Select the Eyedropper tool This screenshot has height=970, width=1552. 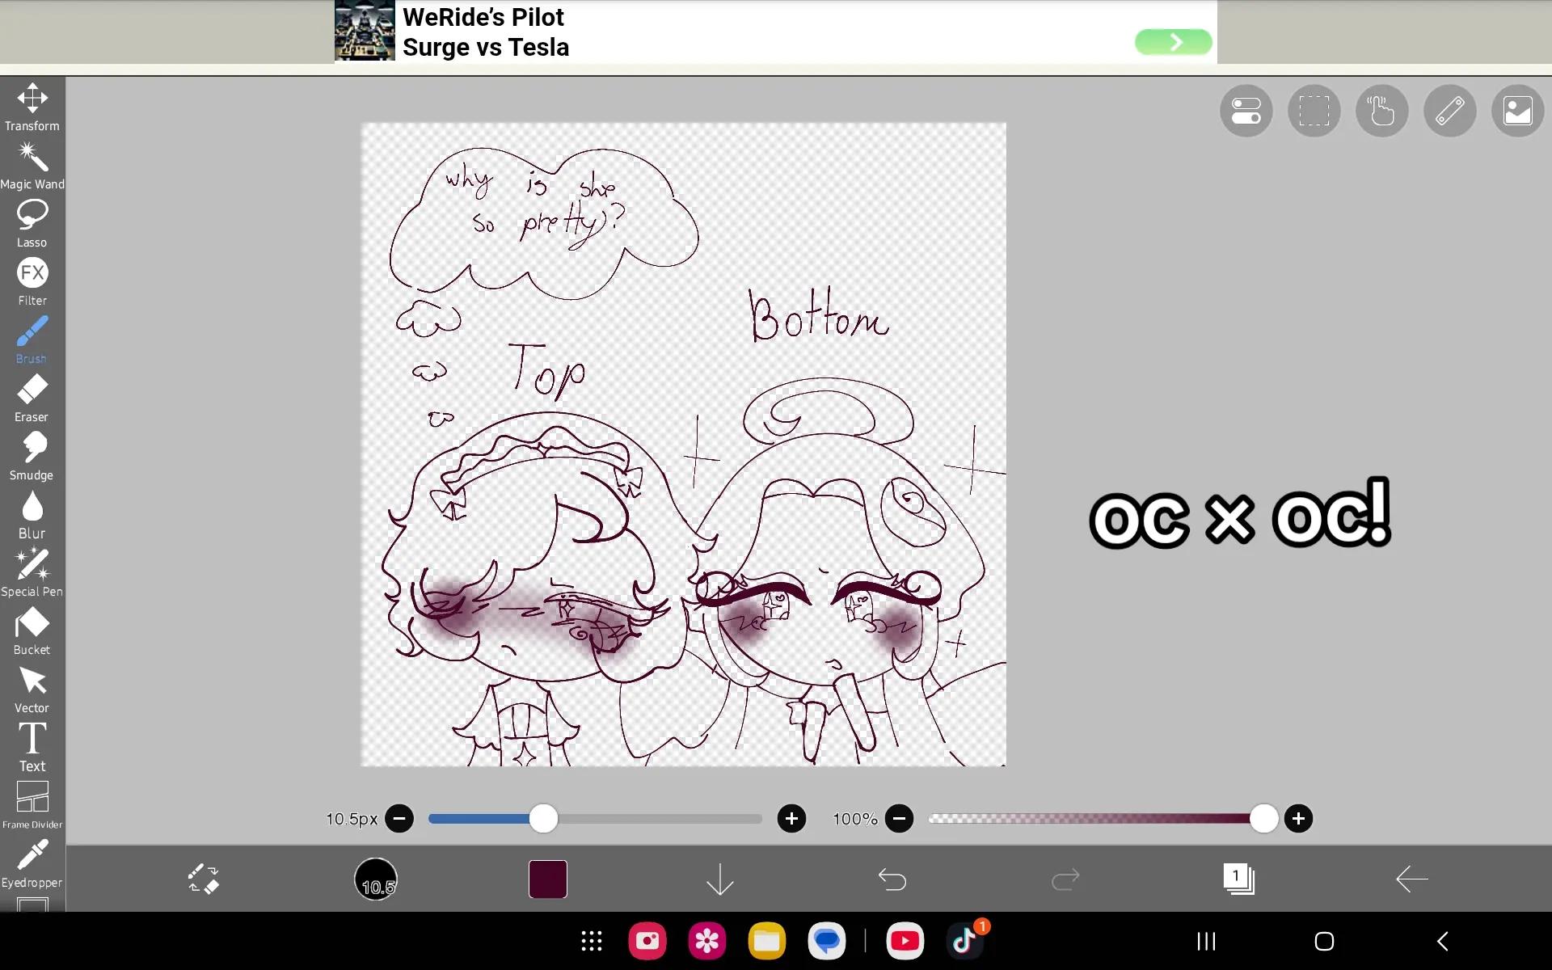click(x=32, y=864)
